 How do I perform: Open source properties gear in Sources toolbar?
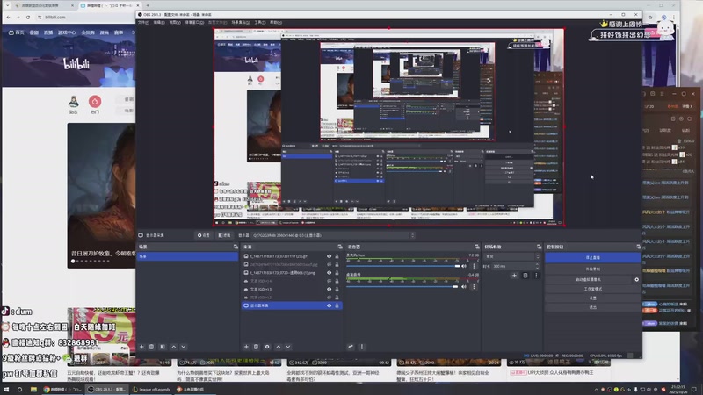[266, 347]
